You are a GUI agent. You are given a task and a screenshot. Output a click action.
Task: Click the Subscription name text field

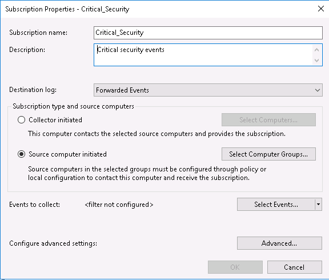tap(208, 33)
